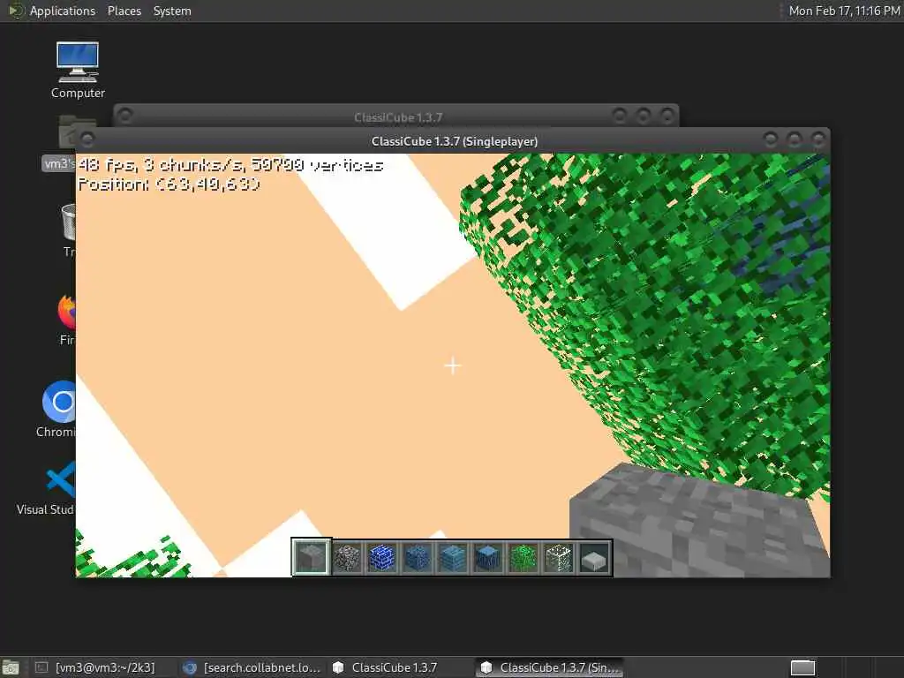Maximize the background ClassiCube 1.3.7 window
The image size is (904, 678).
(x=643, y=116)
